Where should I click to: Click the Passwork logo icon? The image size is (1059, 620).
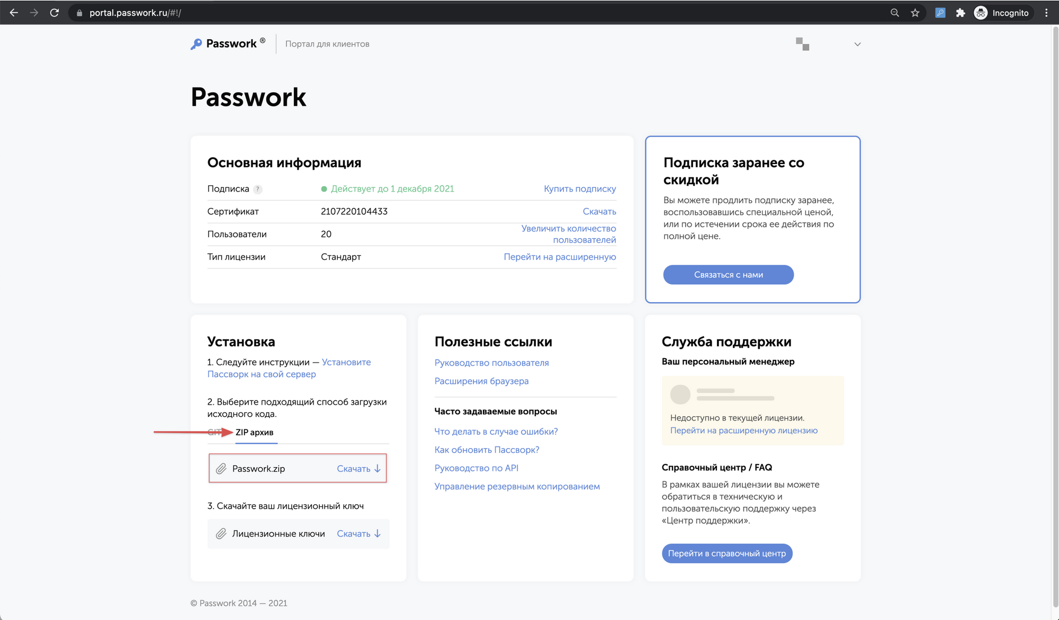coord(196,44)
